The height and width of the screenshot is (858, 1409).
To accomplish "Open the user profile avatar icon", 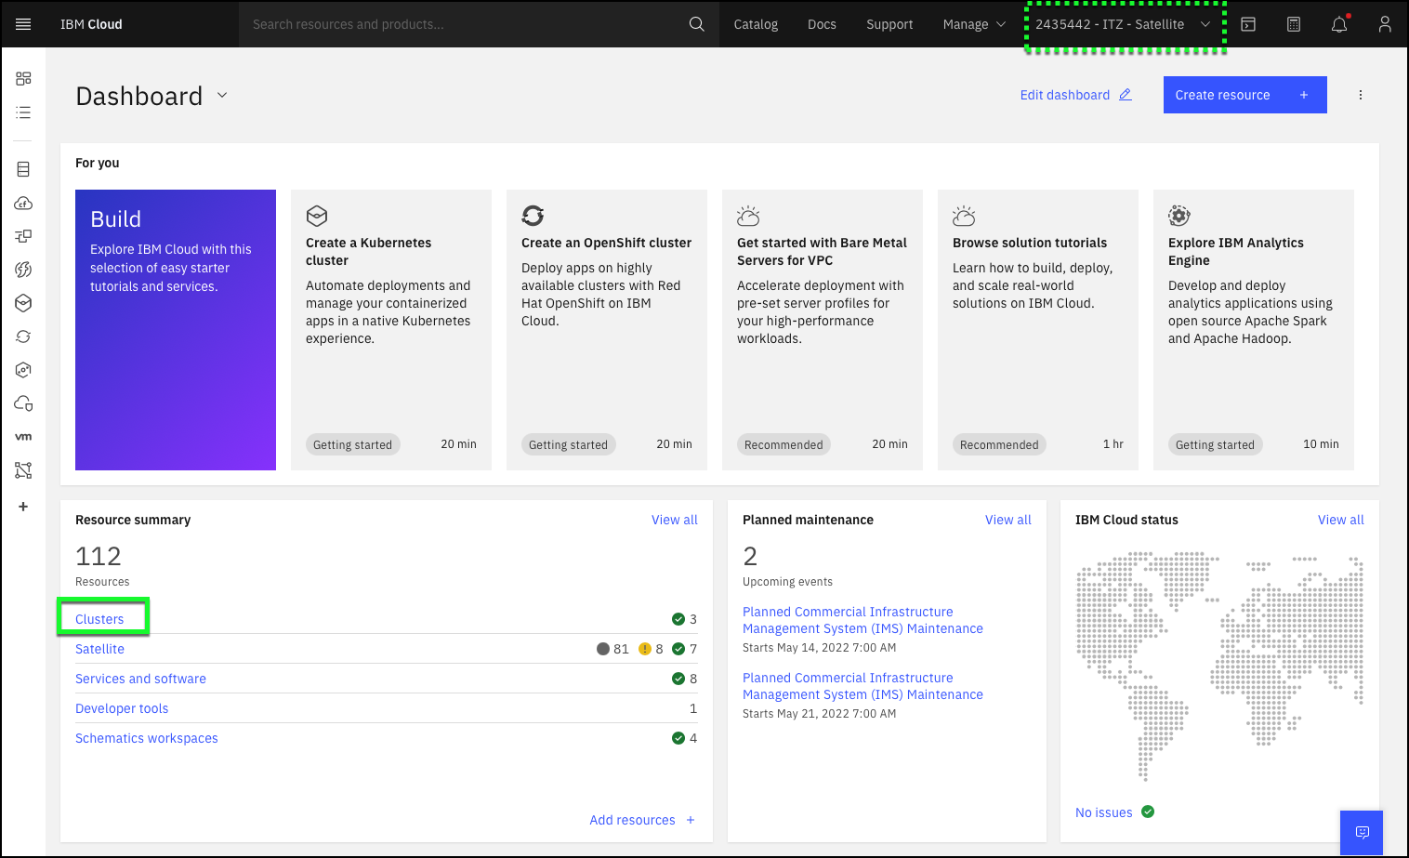I will coord(1385,24).
